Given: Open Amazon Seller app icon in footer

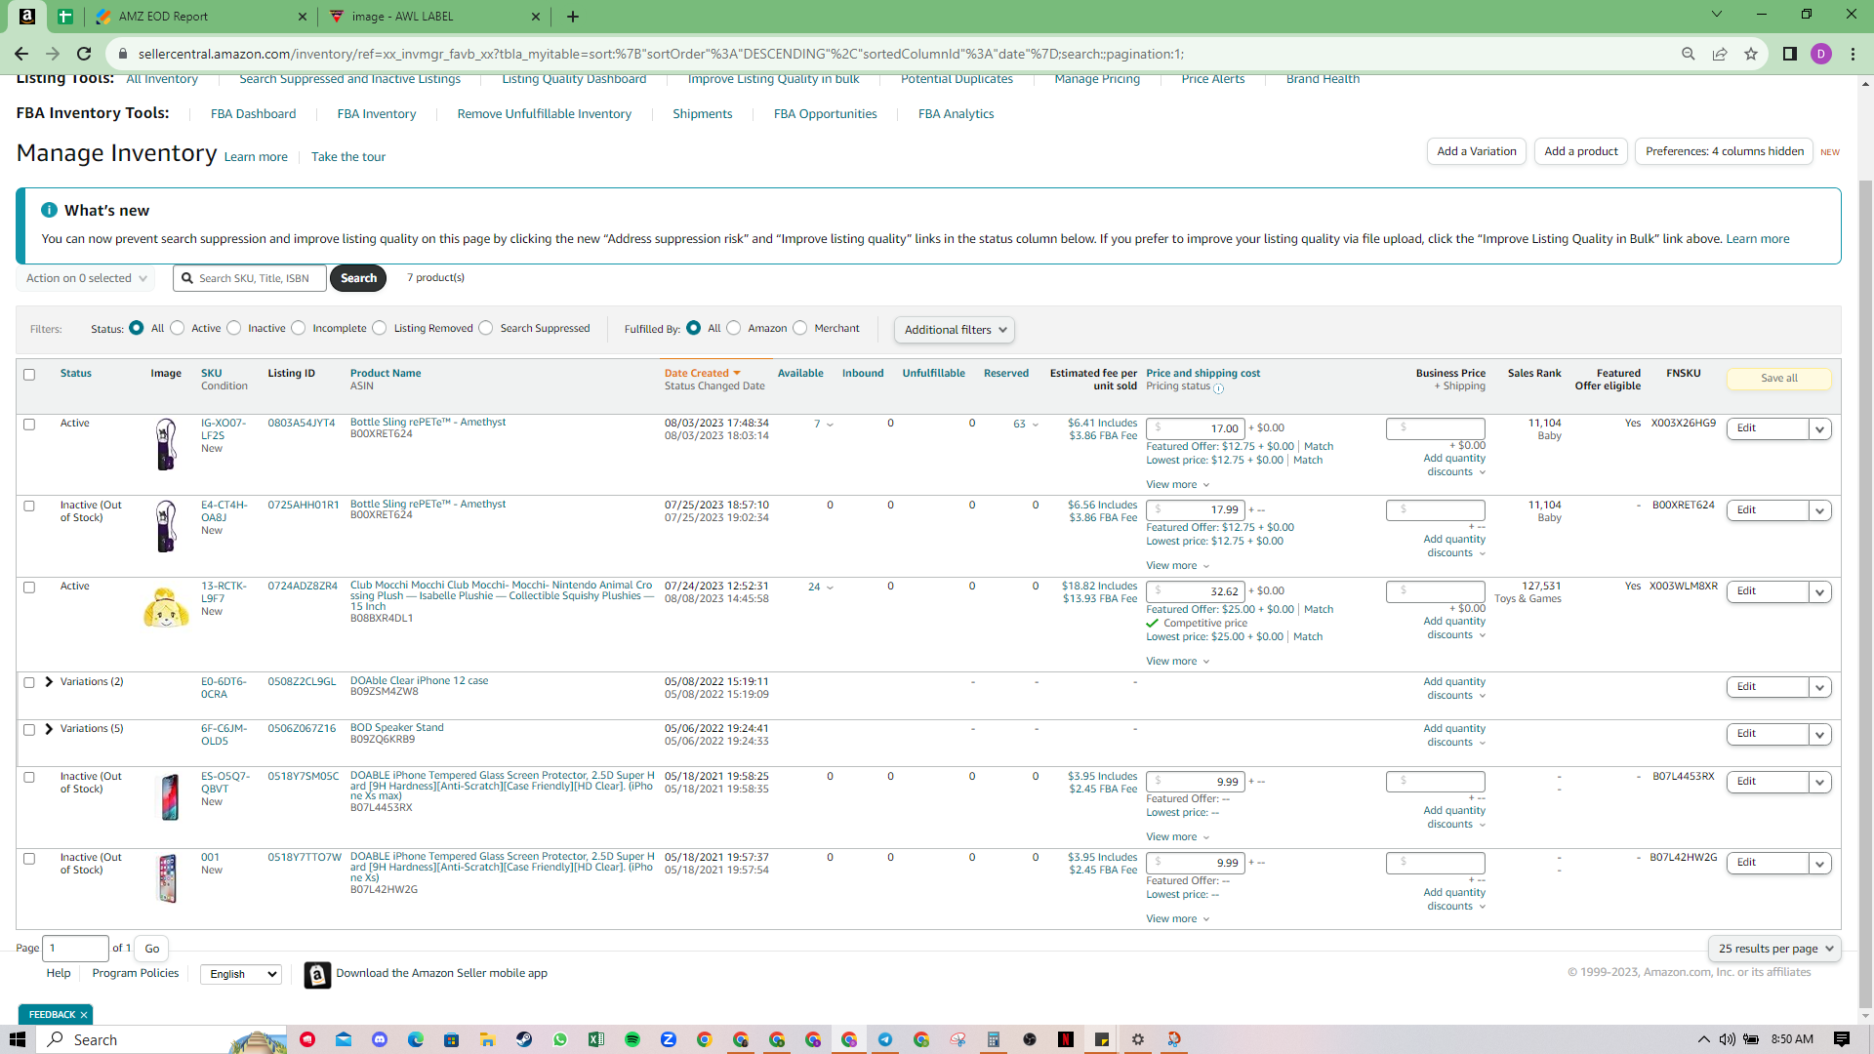Looking at the screenshot, I should (x=317, y=974).
